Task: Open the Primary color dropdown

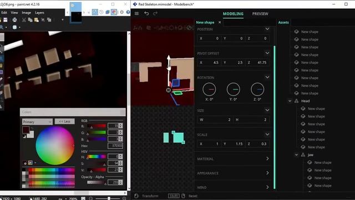Action: coord(37,122)
